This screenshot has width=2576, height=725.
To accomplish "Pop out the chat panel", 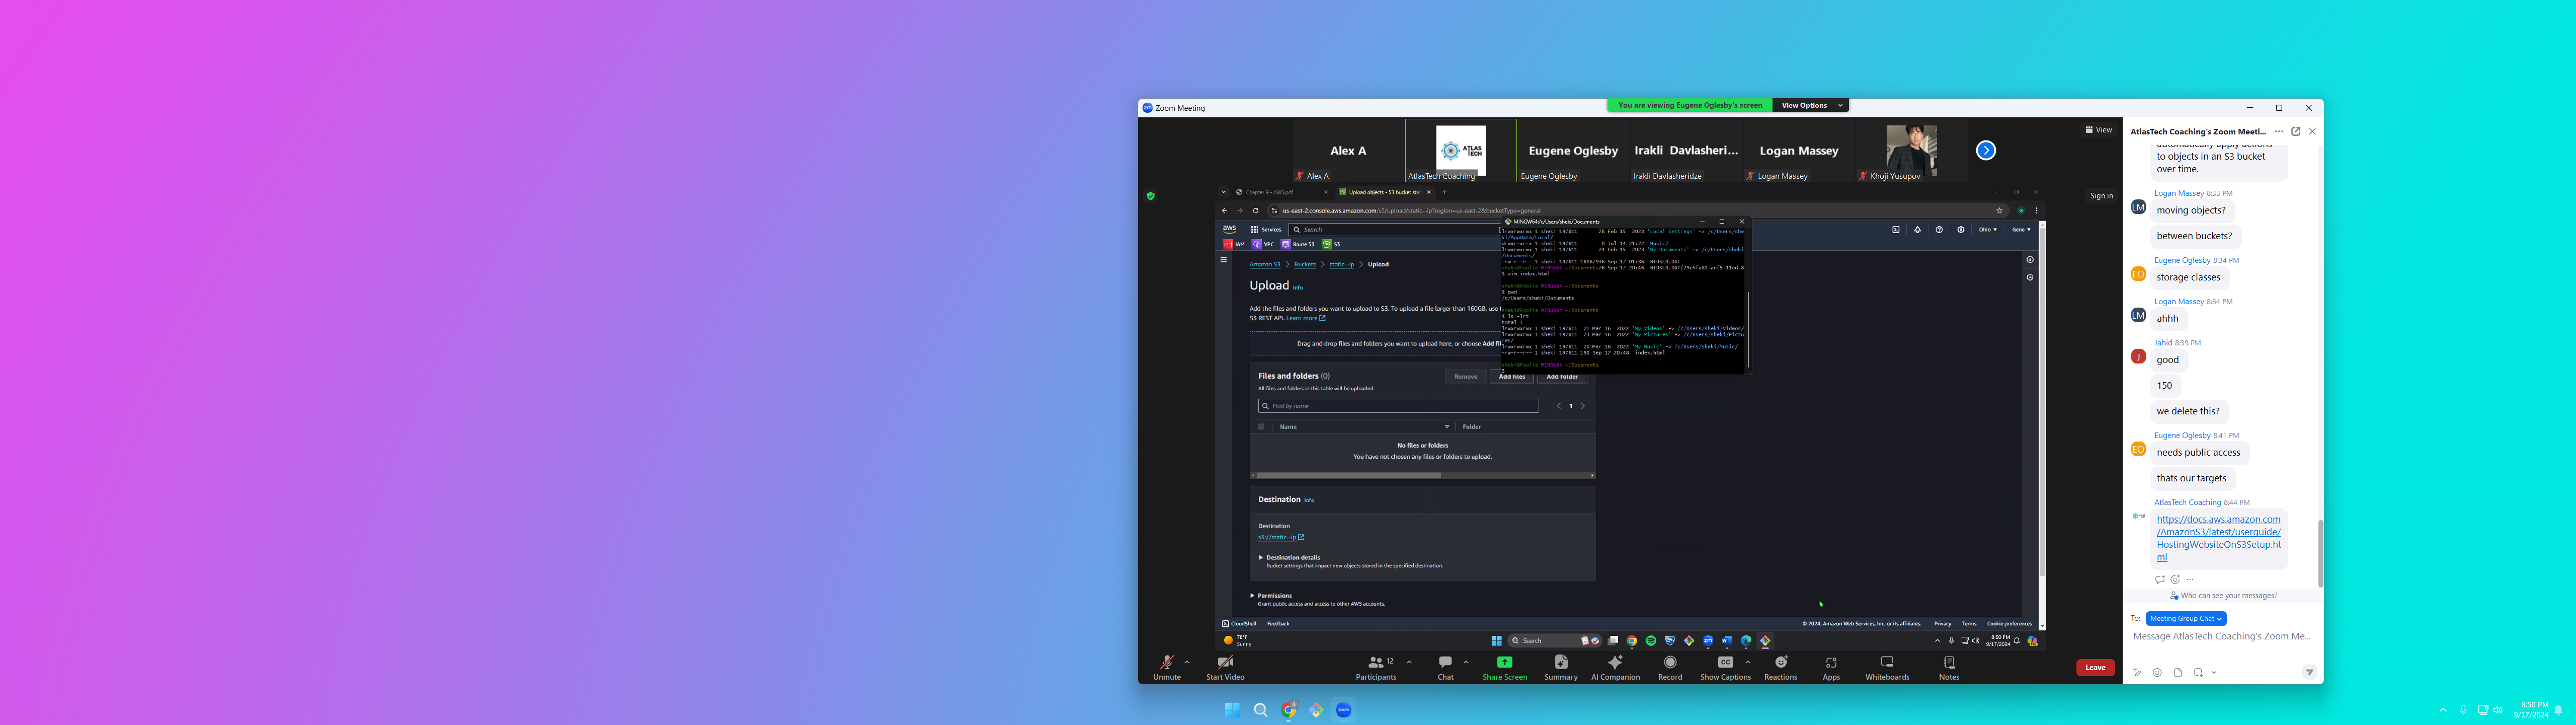I will [2296, 131].
